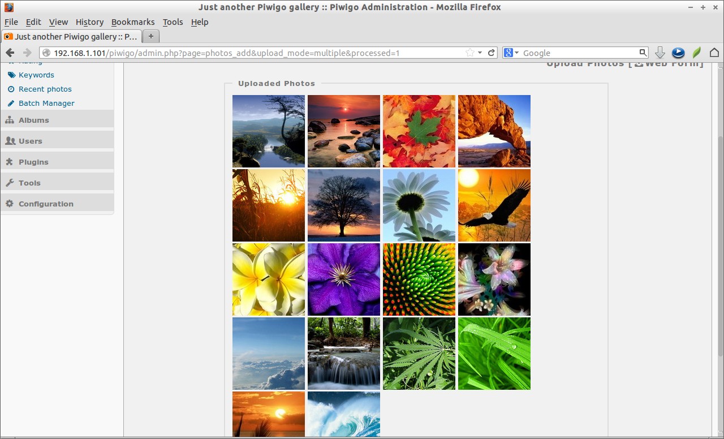Click the Configuration gear icon
724x439 pixels.
click(10, 204)
